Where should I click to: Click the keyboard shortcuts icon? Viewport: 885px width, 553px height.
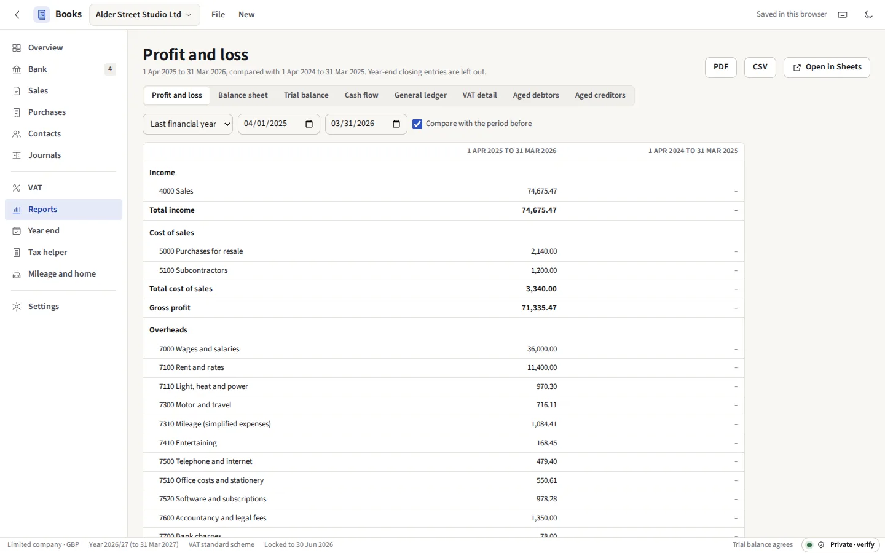tap(843, 15)
